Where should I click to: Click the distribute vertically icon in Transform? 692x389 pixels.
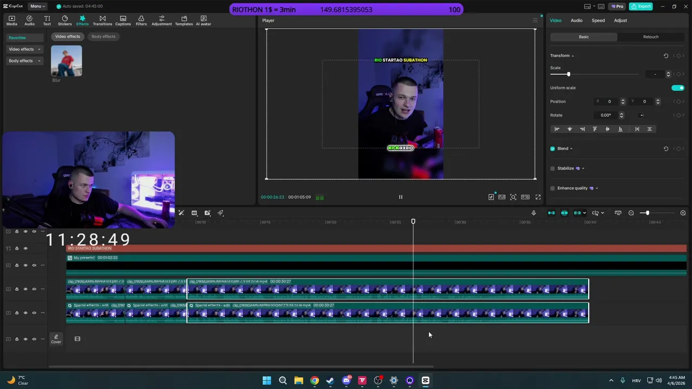tap(649, 129)
